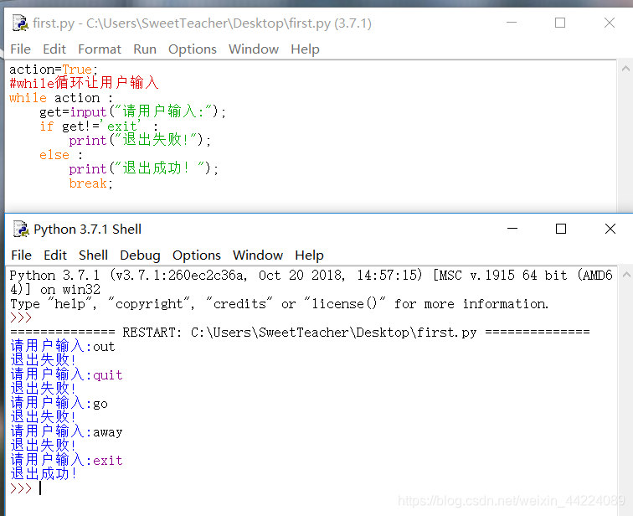The width and height of the screenshot is (633, 516).
Task: Click the 'else :' line in editor
Action: click(61, 155)
